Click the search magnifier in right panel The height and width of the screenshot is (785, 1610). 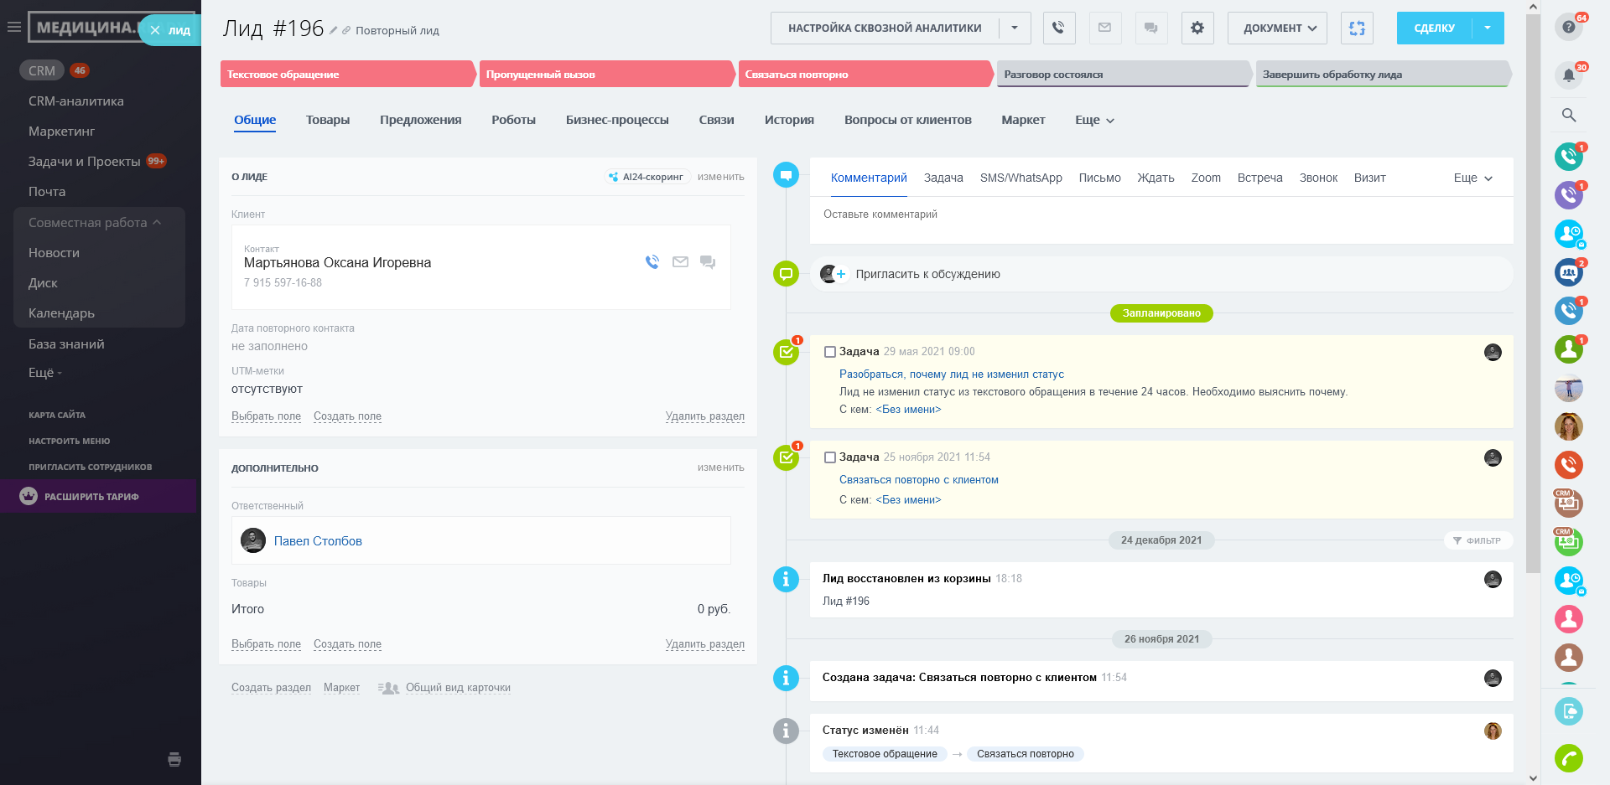tap(1568, 115)
